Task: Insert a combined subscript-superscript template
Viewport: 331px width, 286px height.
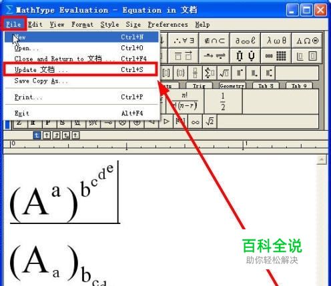Action: (x=268, y=73)
